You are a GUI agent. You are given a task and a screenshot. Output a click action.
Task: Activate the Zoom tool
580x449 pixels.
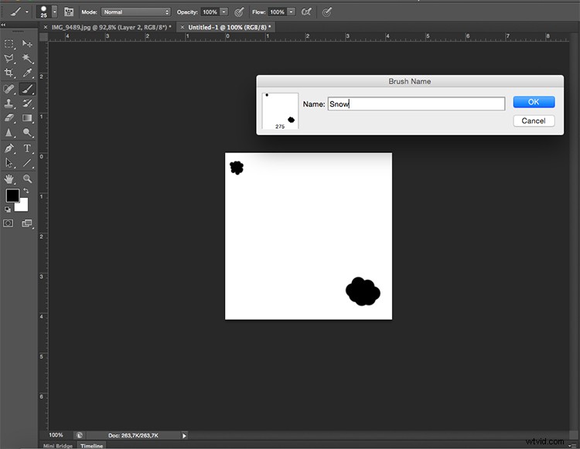click(27, 178)
